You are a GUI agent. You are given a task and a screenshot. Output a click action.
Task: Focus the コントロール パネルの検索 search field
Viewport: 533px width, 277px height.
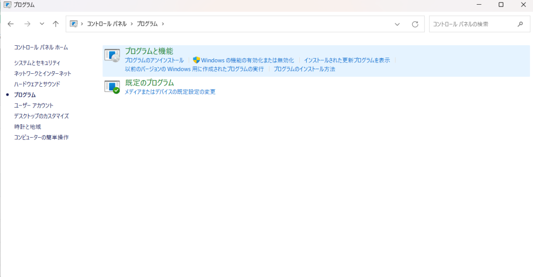tap(479, 24)
